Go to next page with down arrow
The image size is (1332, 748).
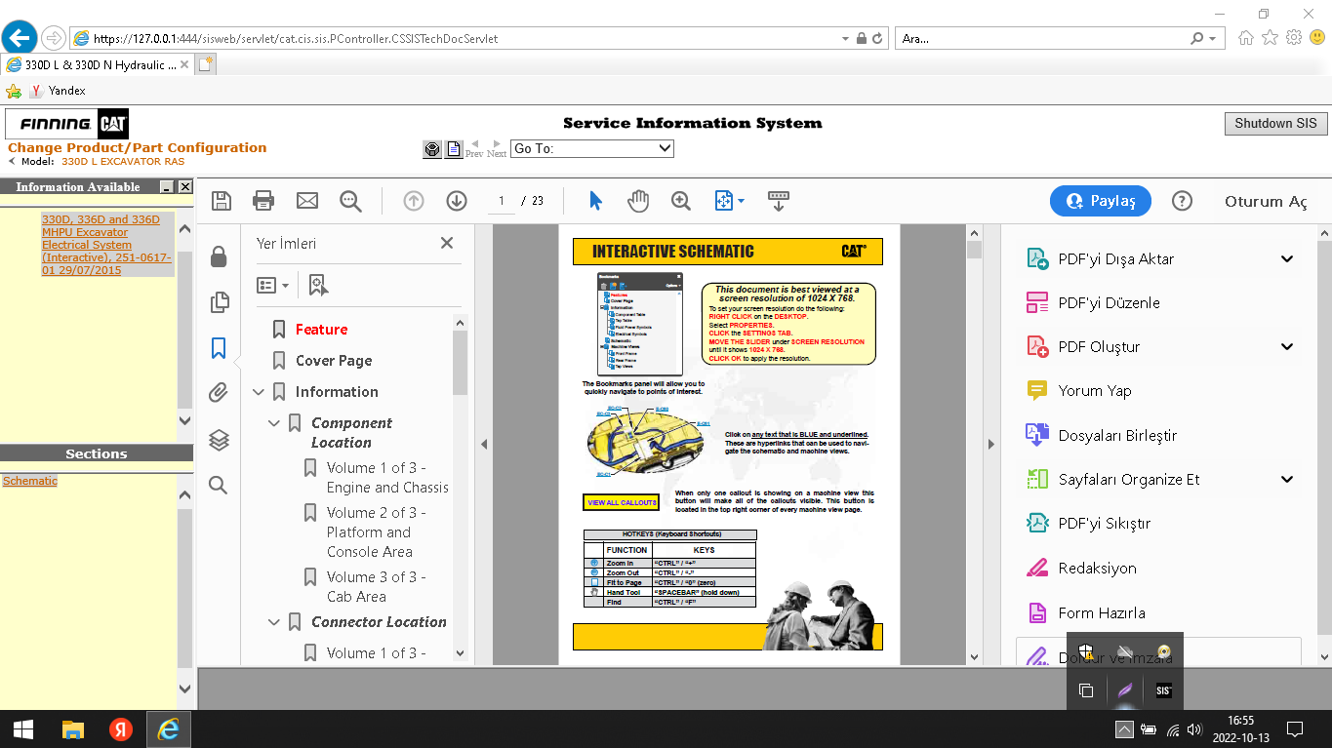(x=457, y=201)
